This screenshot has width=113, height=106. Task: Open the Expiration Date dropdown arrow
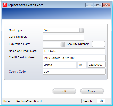tap(62, 44)
